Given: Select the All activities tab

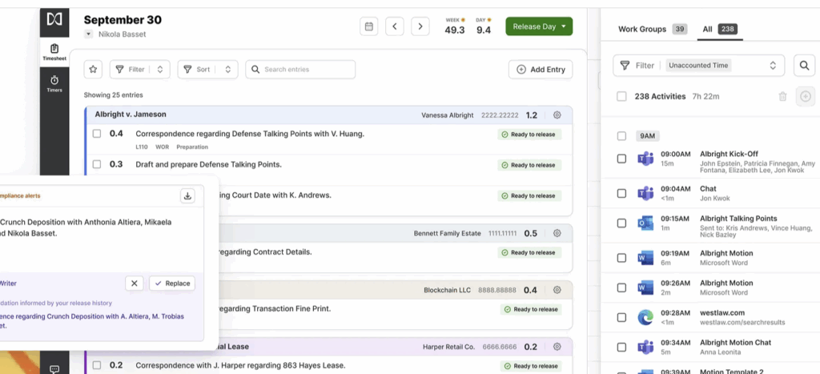Looking at the screenshot, I should pos(707,29).
